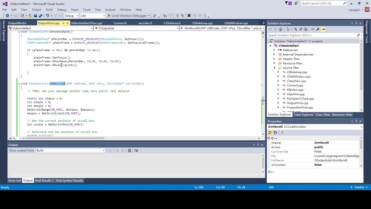Switch to VideoIntellect1Doc.cpp tab

pyautogui.click(x=87, y=23)
